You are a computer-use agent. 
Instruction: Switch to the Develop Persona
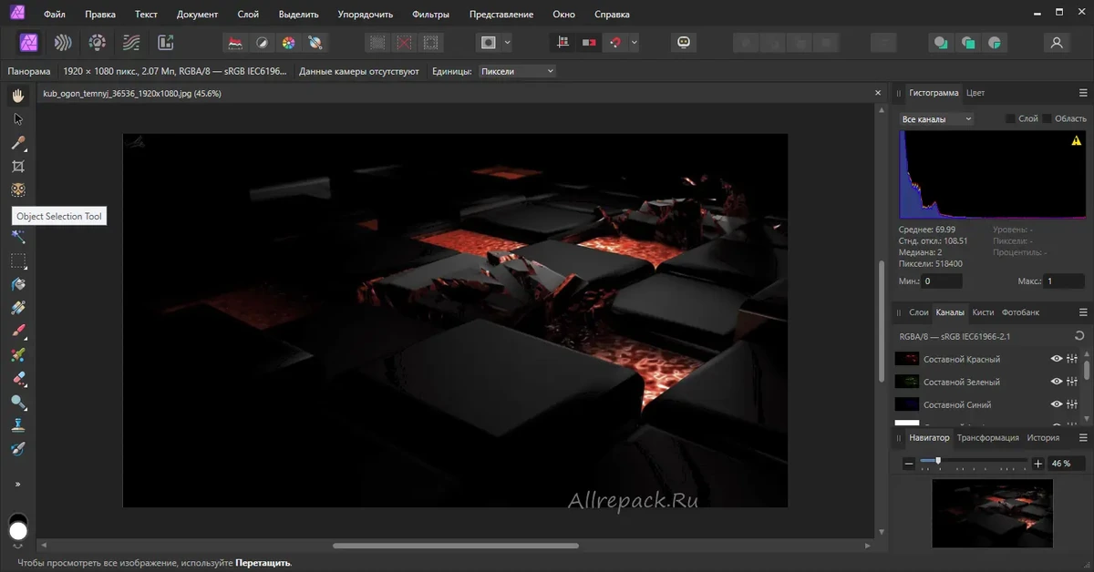[97, 42]
